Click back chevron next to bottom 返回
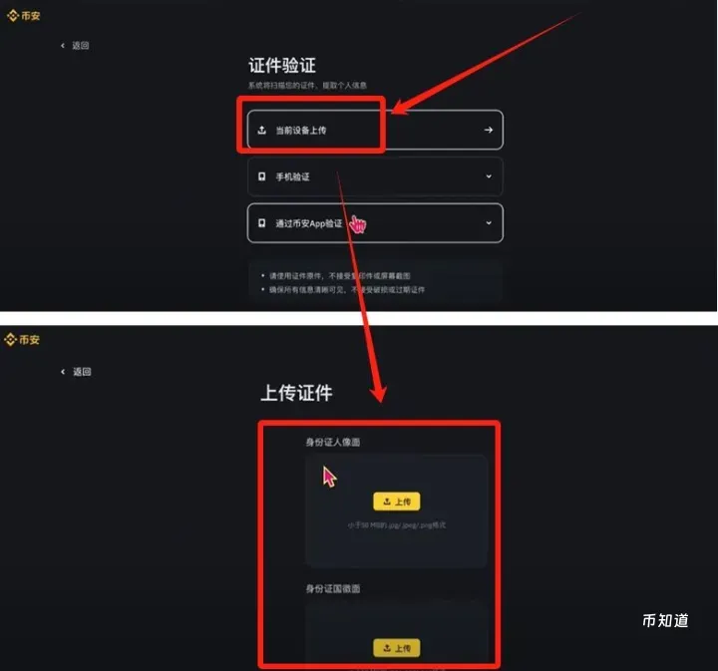Screen dimensions: 718x671 (x=63, y=372)
